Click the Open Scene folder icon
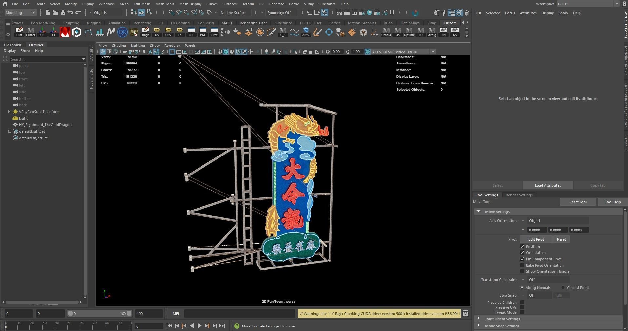Image resolution: width=628 pixels, height=331 pixels. point(55,13)
